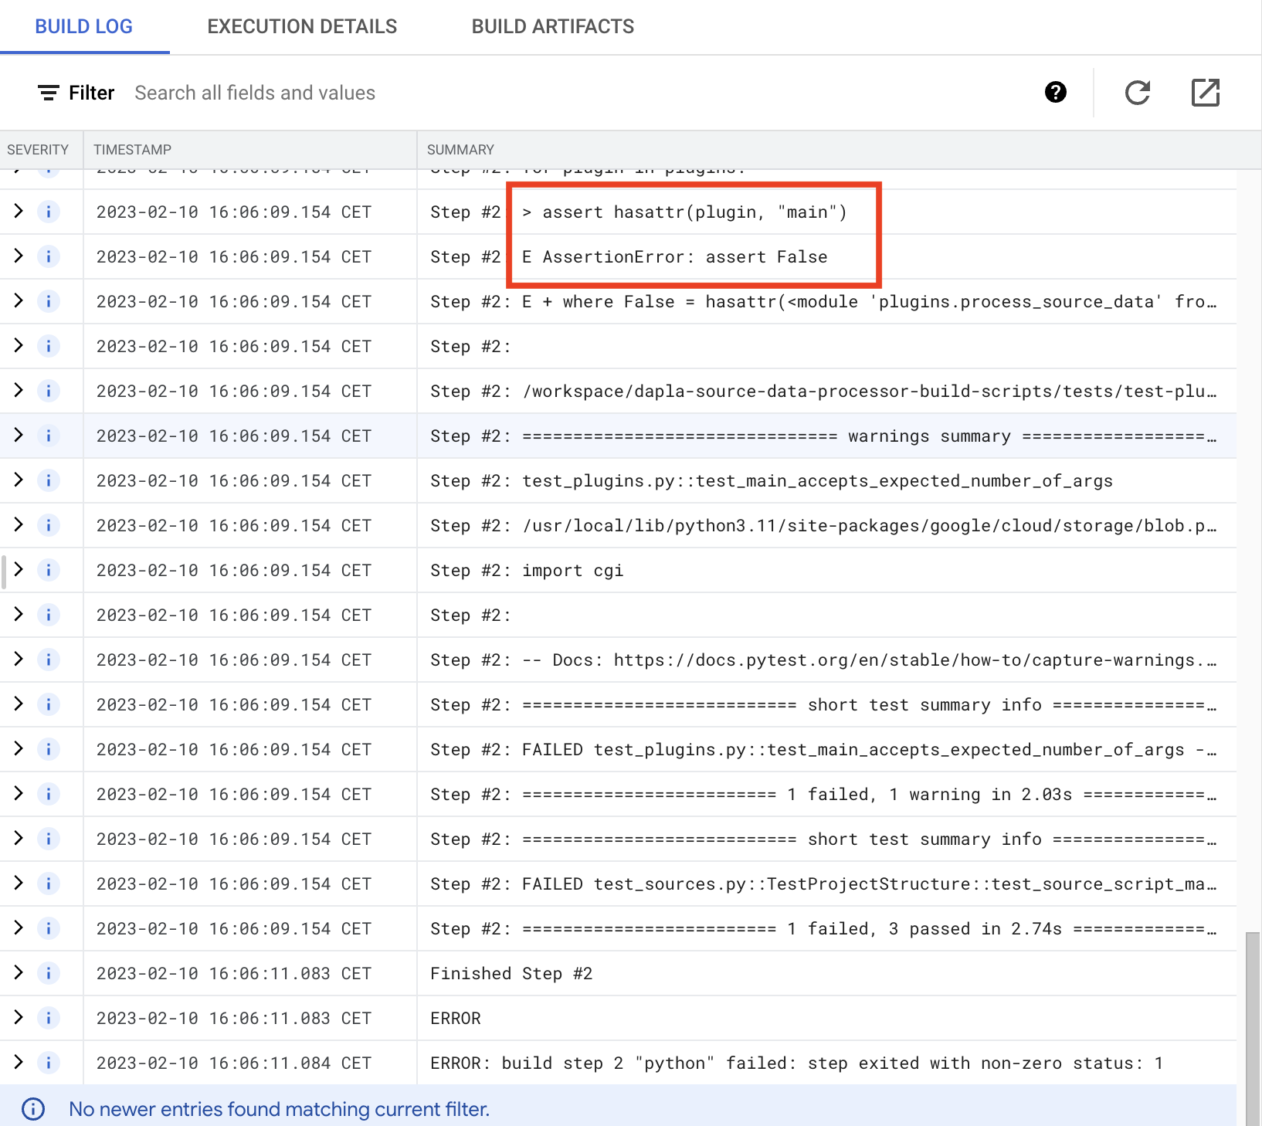Select the 'where False = hasattr(<module' summary text
This screenshot has height=1126, width=1262.
pyautogui.click(x=823, y=301)
